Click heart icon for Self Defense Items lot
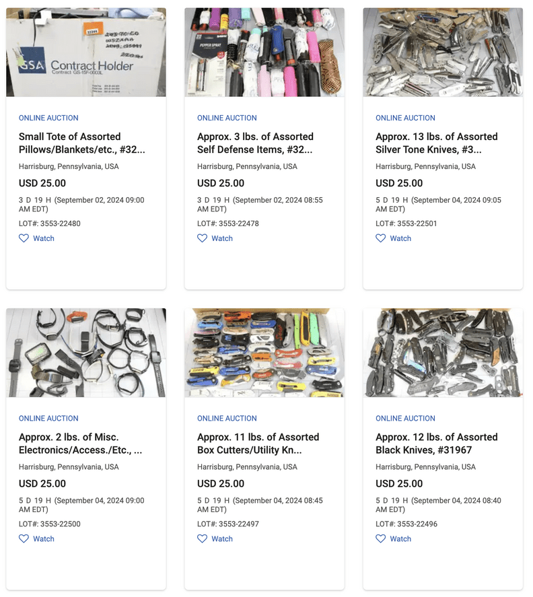 (x=202, y=238)
